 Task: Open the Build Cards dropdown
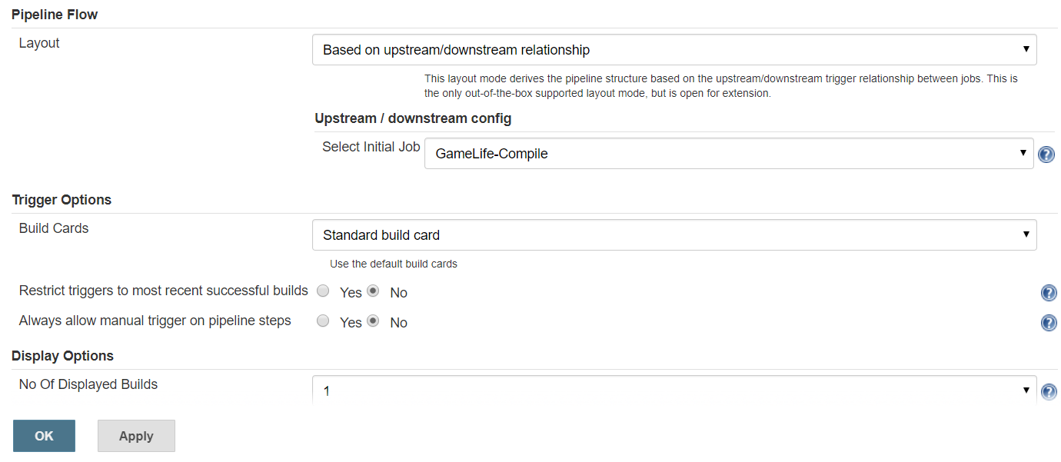tap(674, 235)
